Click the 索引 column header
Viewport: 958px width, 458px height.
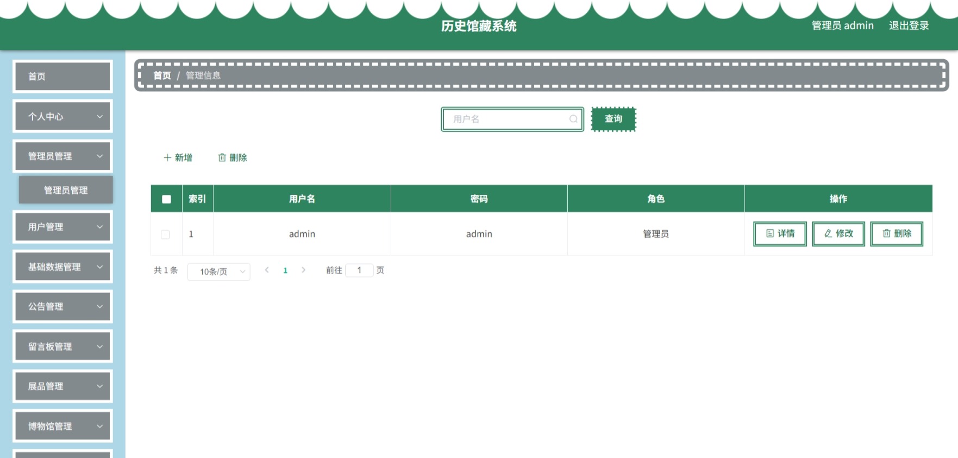point(197,199)
